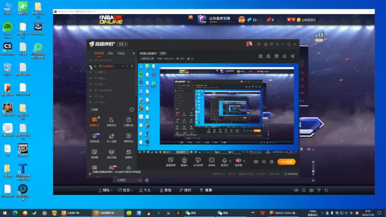Image resolution: width=386 pixels, height=217 pixels.
Task: Delete the highlighted red source with trash icon
Action: [132, 66]
